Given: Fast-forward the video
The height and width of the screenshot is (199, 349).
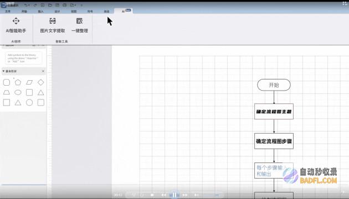Looking at the screenshot, I should click(185, 195).
